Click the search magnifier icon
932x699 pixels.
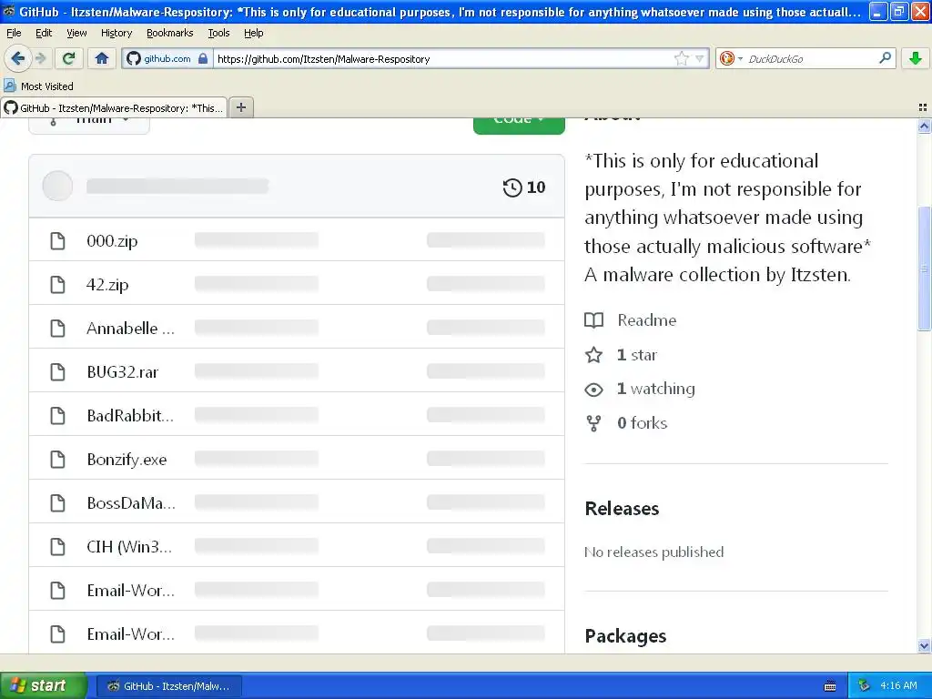885,57
